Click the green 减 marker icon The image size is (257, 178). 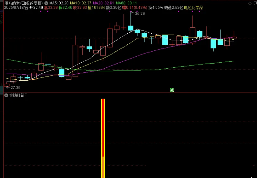[172, 90]
